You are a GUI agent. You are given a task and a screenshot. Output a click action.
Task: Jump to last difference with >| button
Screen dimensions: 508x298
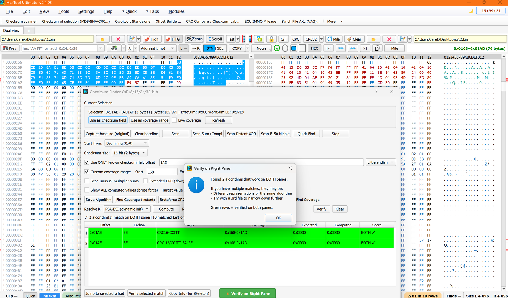tap(365, 48)
